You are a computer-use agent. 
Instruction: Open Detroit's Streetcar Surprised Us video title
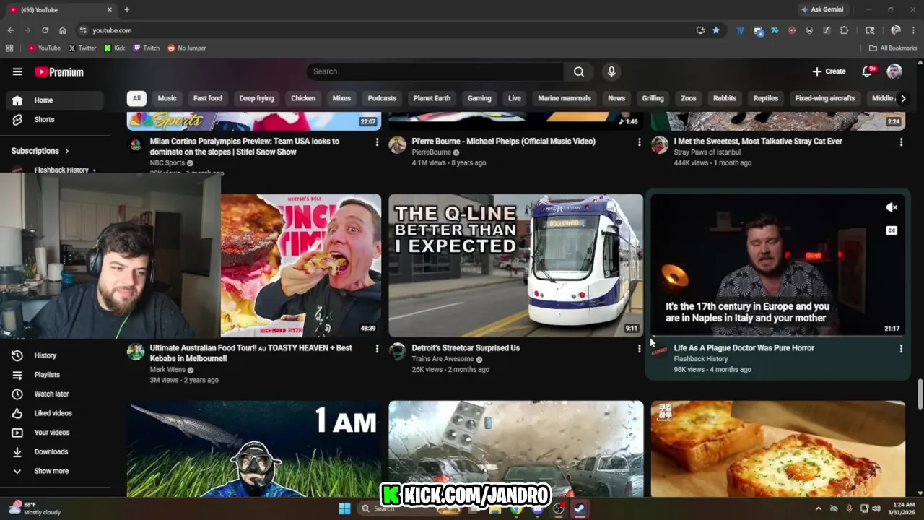(x=466, y=348)
